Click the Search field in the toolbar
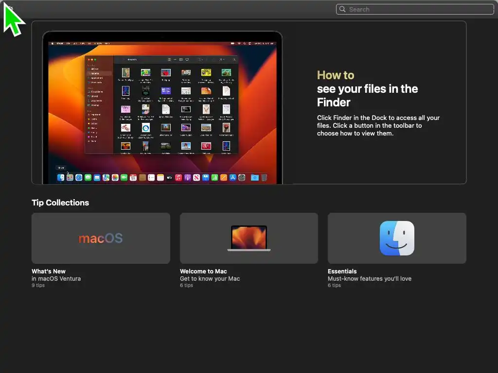This screenshot has width=498, height=373. pos(415,9)
